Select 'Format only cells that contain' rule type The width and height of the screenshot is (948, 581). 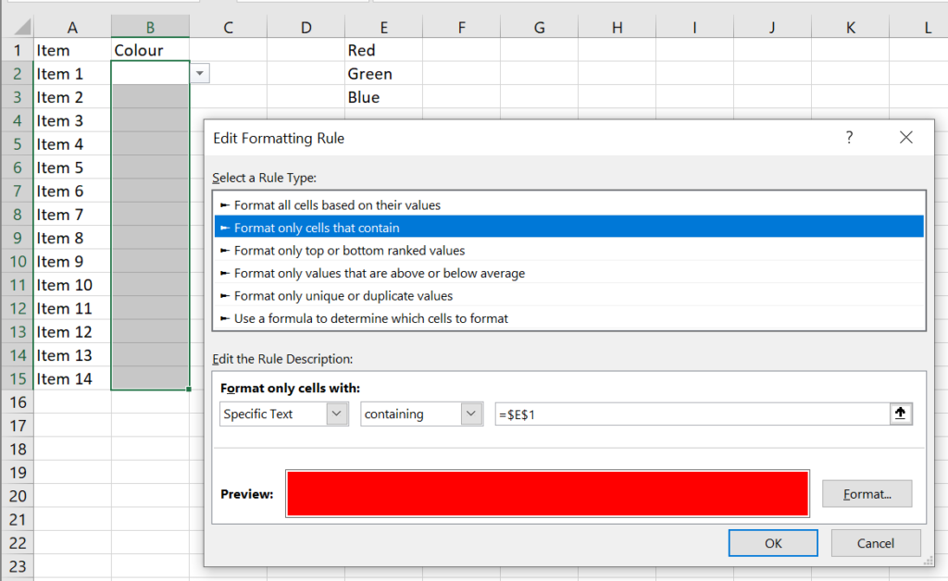(x=317, y=228)
